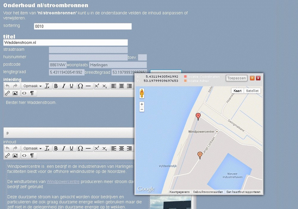The height and width of the screenshot is (209, 298).
Task: Click the Google logo on map
Action: [146, 189]
